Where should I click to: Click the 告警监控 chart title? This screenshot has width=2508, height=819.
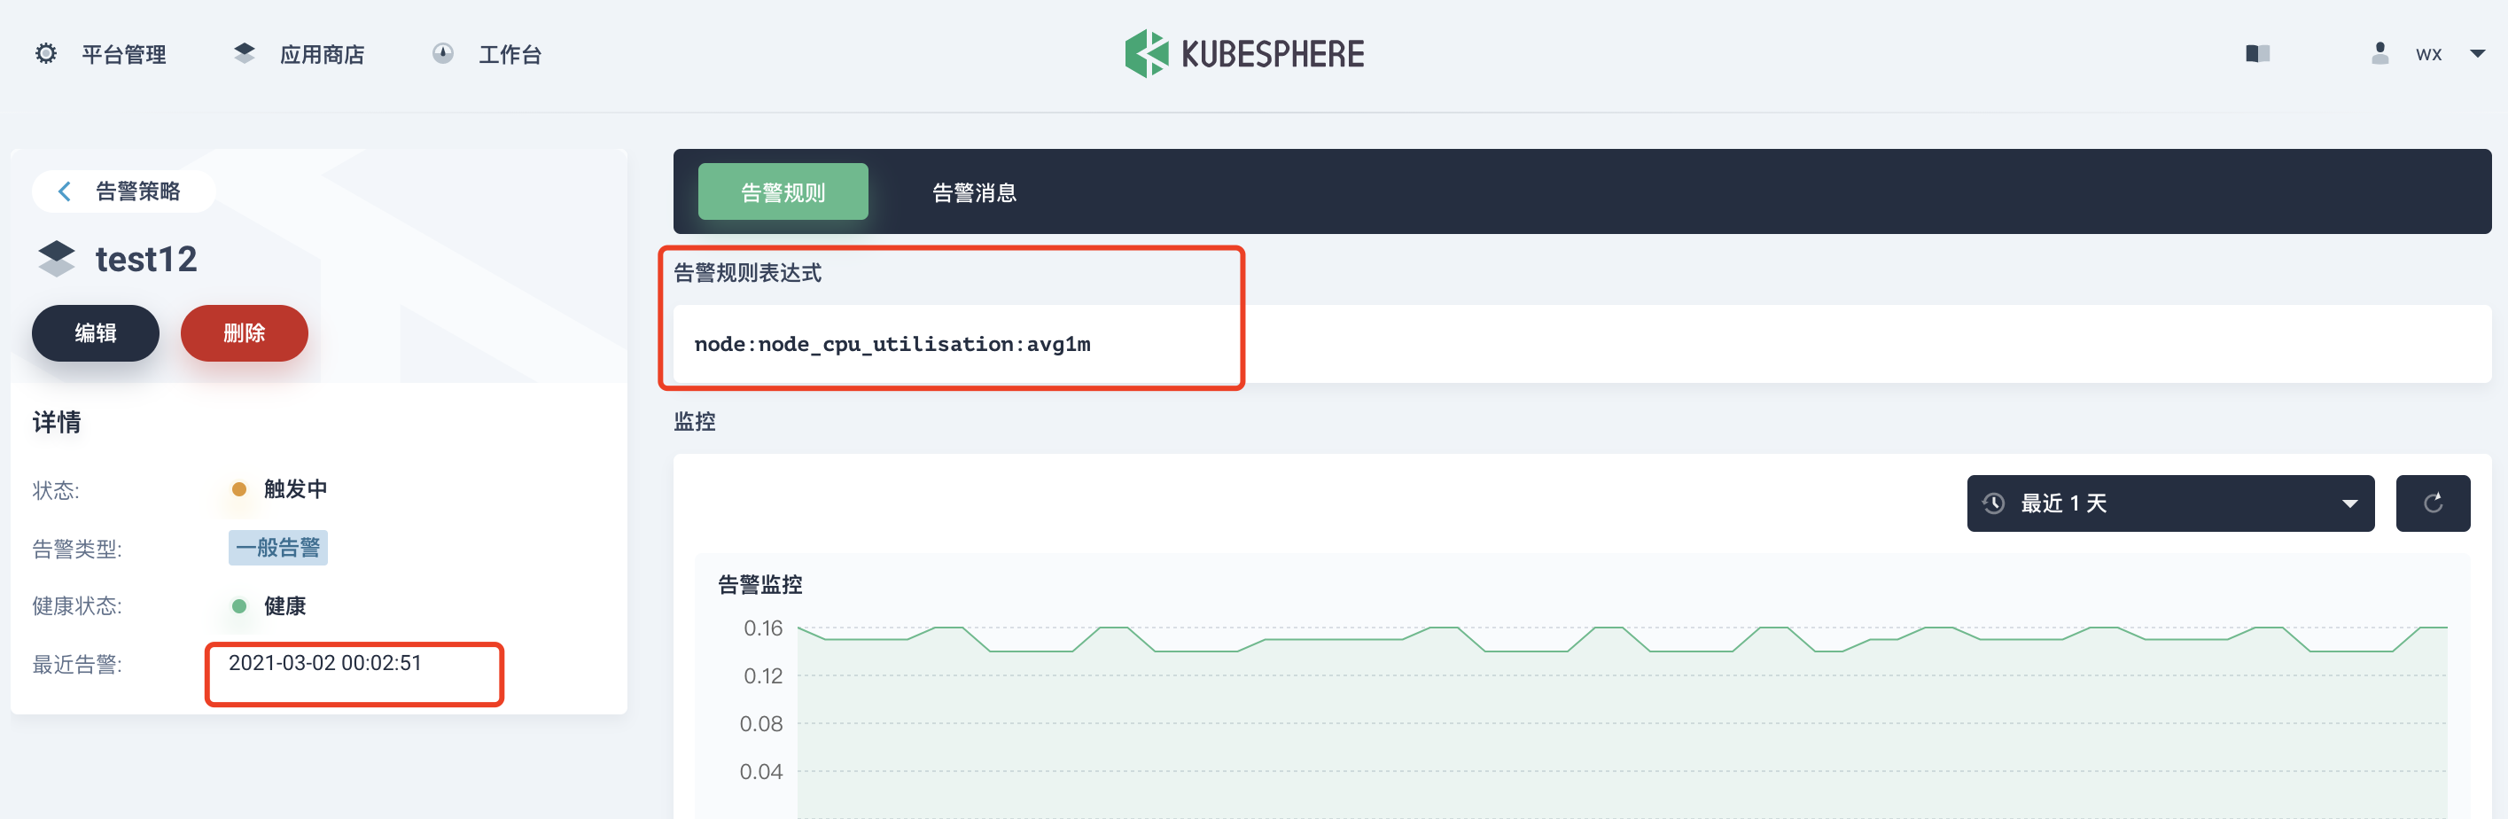pos(760,584)
